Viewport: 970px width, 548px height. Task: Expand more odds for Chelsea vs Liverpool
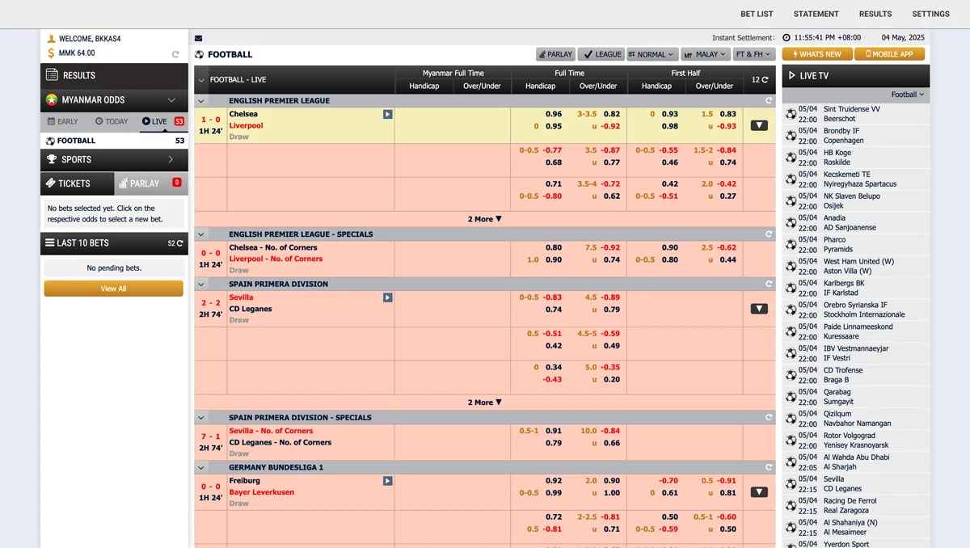[x=758, y=125]
